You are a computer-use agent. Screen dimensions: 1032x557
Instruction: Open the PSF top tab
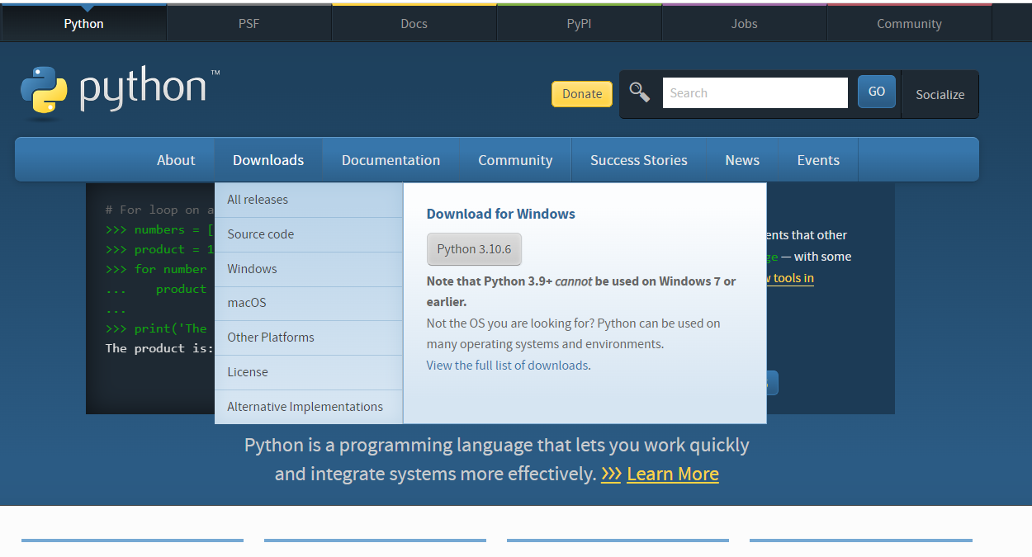click(x=249, y=23)
